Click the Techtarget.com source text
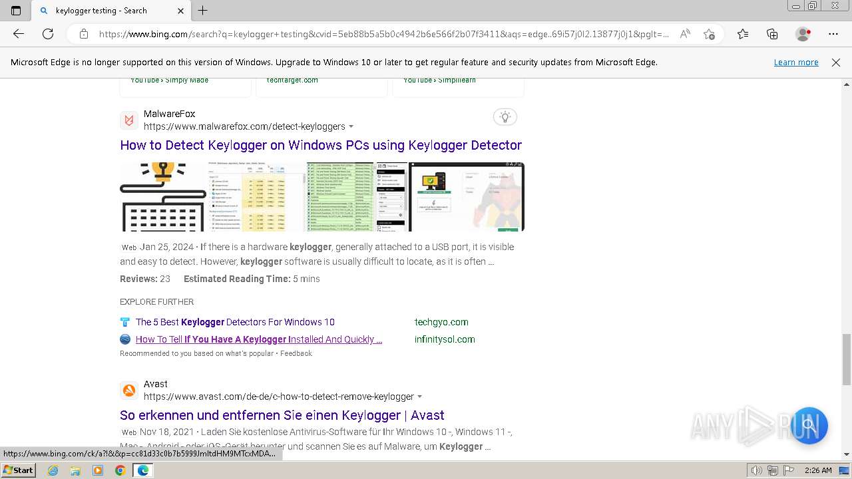 point(292,80)
